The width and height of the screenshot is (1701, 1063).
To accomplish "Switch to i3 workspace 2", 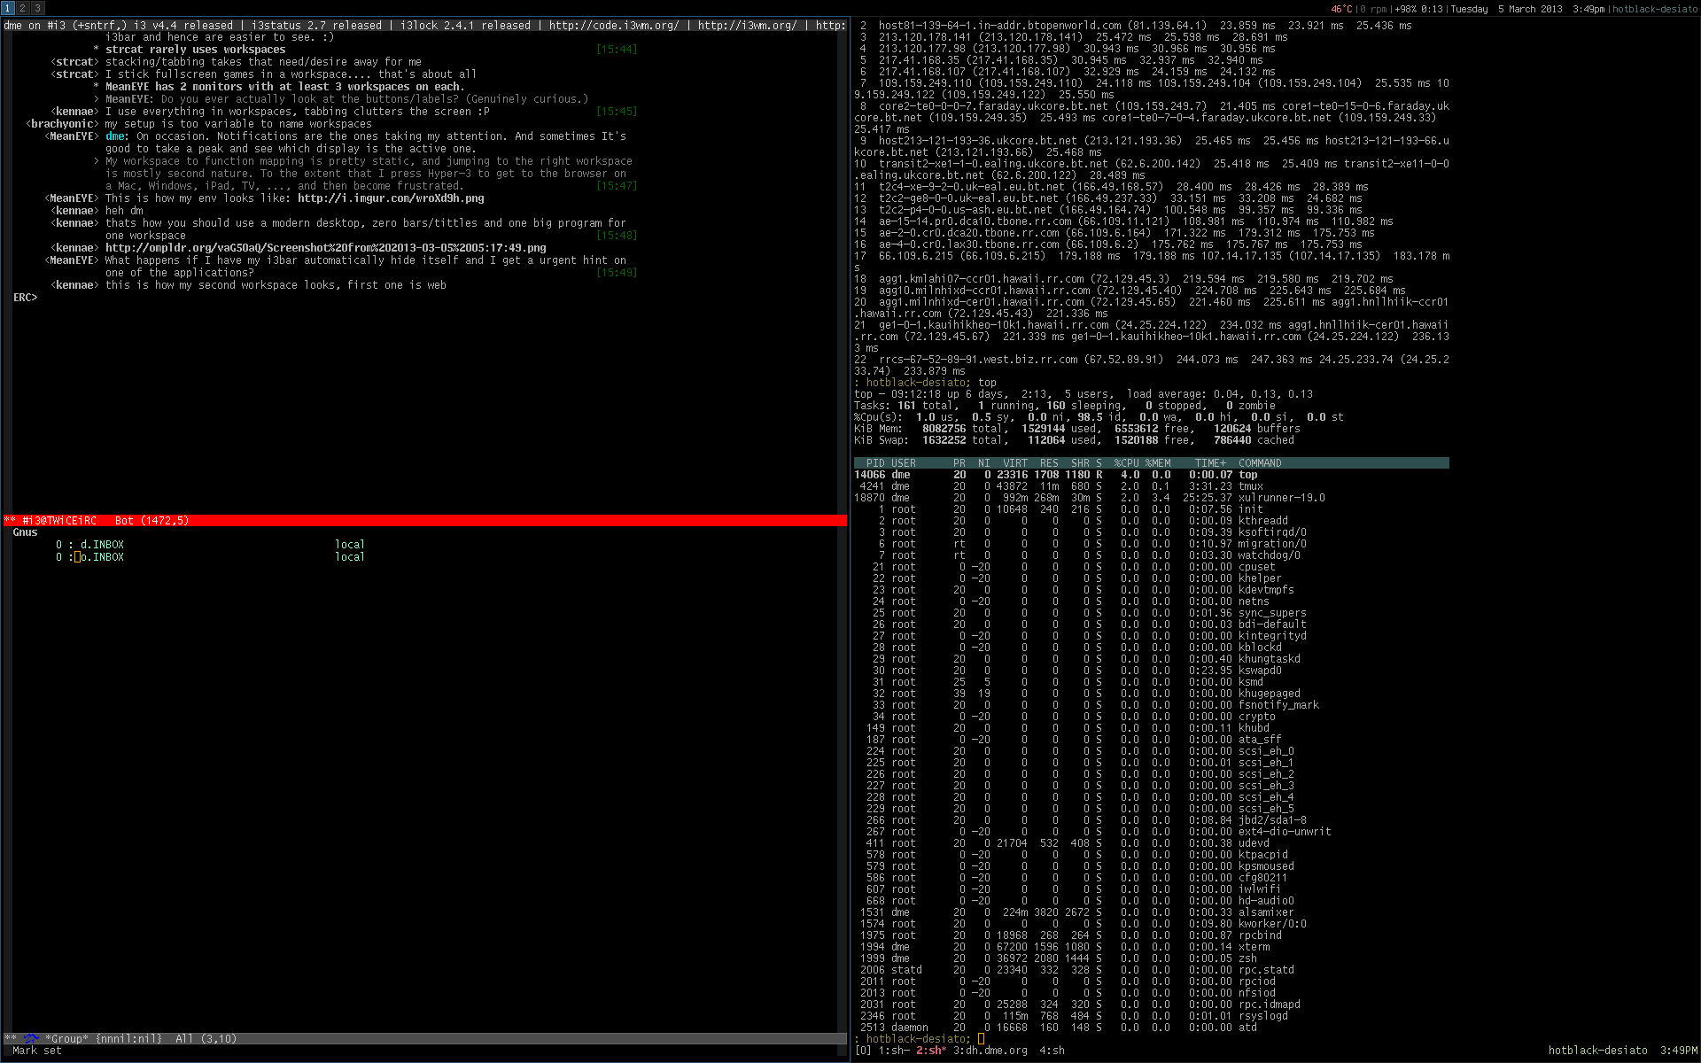I will pos(22,8).
